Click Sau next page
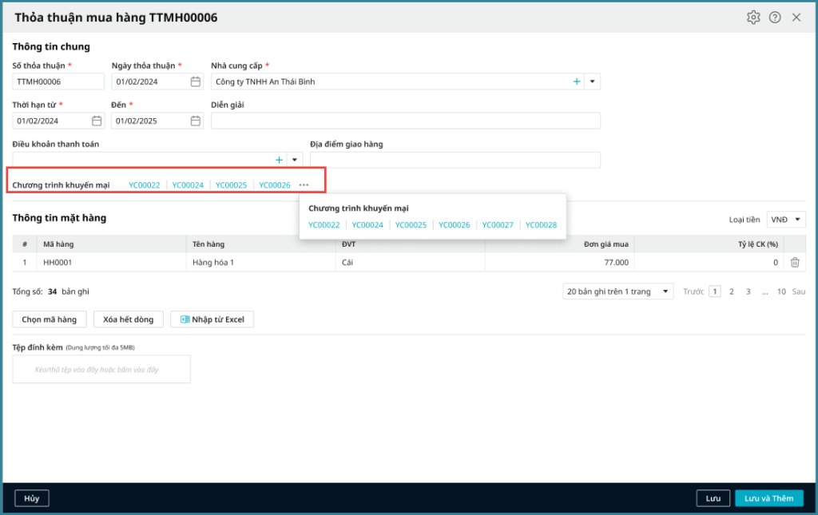Viewport: 818px width, 515px height. point(799,291)
